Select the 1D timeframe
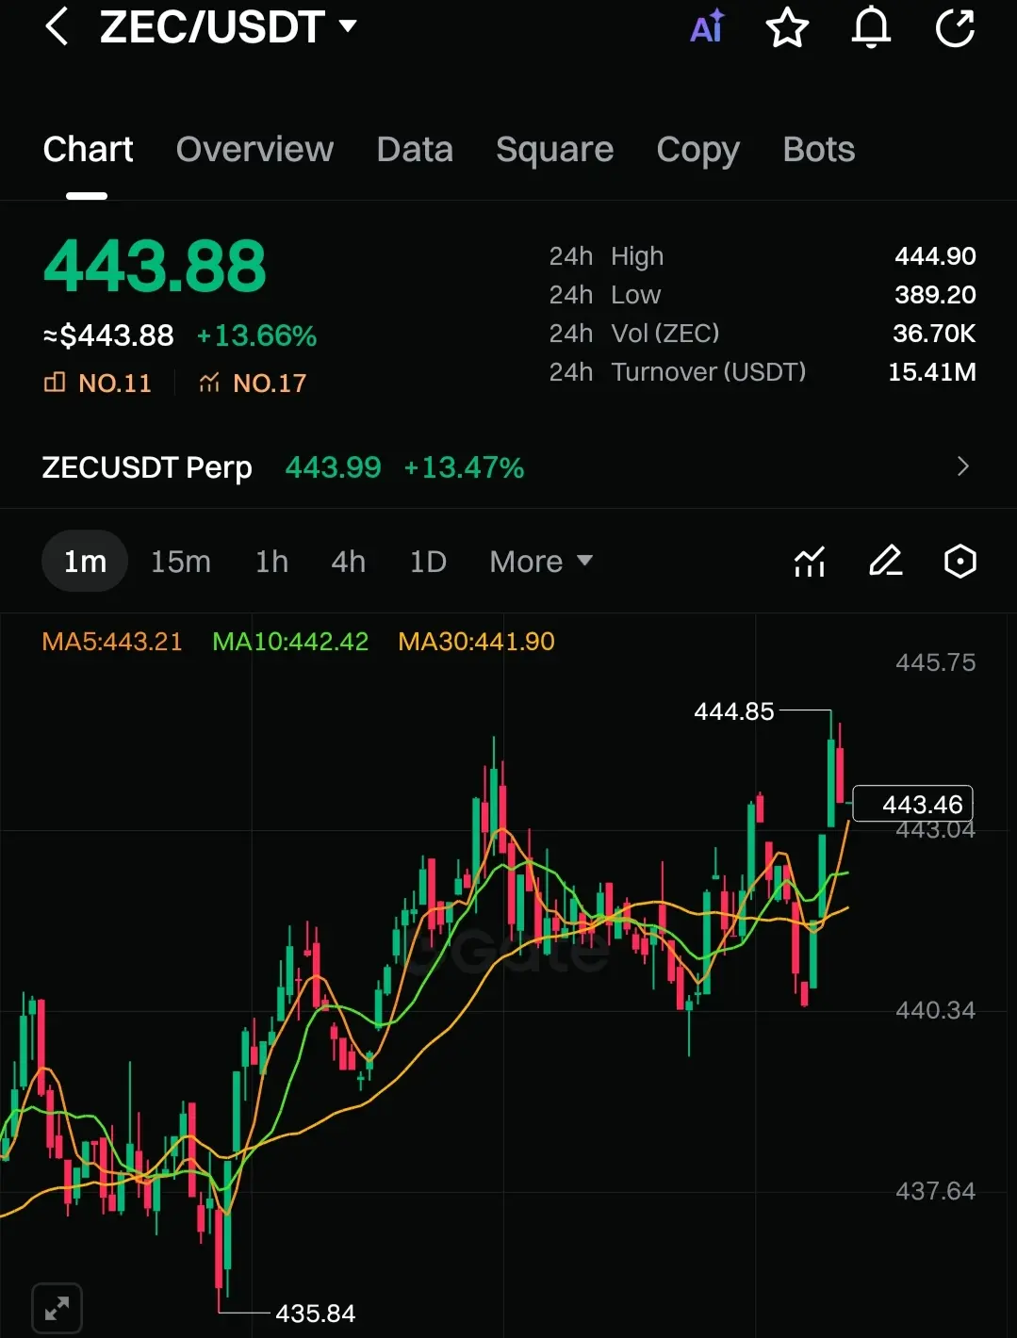Viewport: 1017px width, 1338px height. (428, 562)
